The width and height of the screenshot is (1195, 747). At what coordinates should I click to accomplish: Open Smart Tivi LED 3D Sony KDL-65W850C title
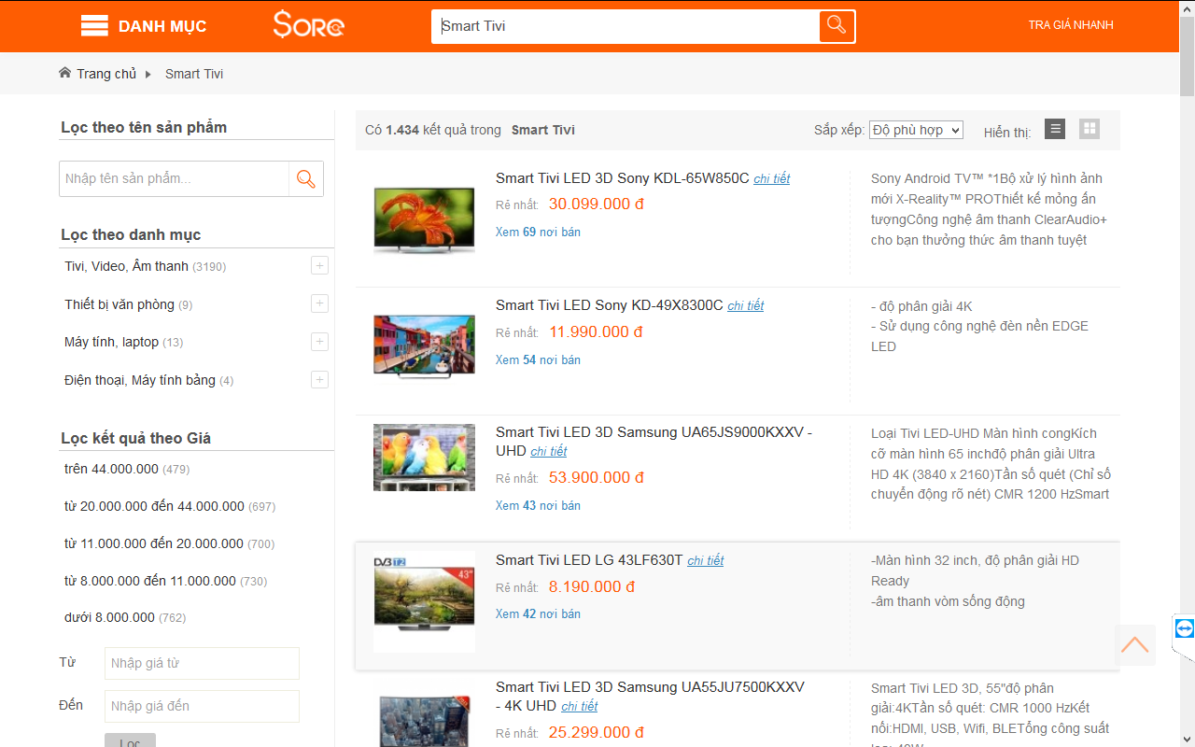pos(623,178)
